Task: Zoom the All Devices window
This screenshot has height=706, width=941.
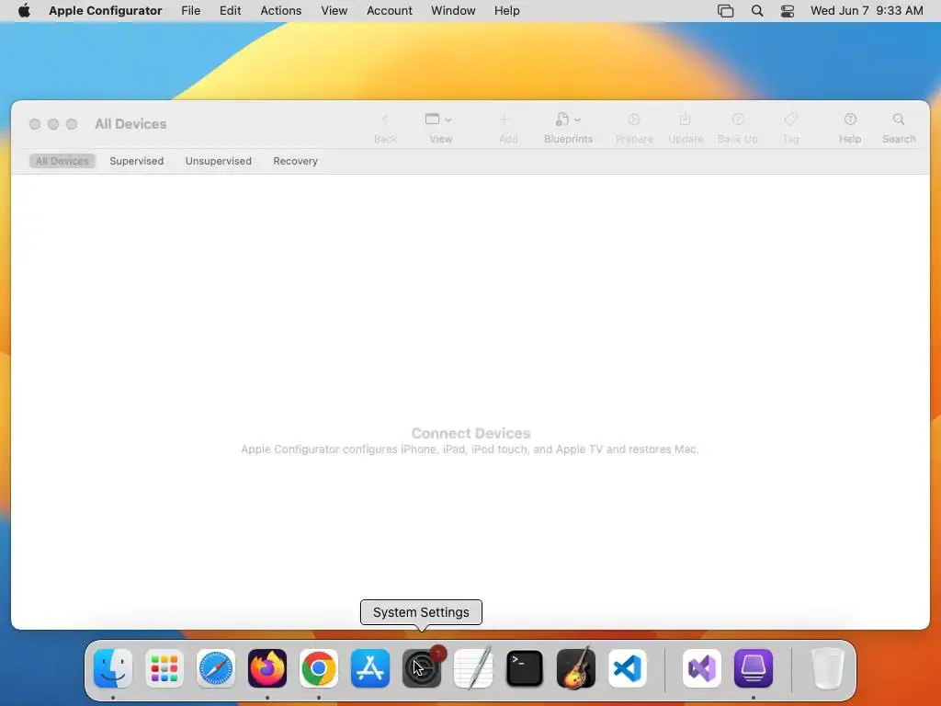Action: [72, 124]
